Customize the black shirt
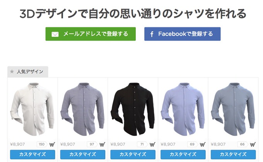 pyautogui.click(x=133, y=154)
